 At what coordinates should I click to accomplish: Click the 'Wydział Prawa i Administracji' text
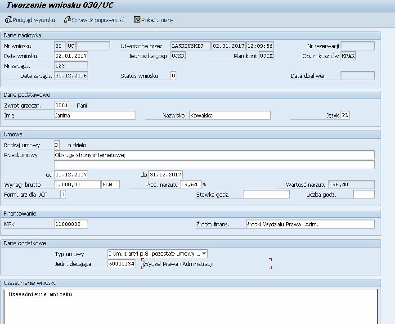pyautogui.click(x=178, y=264)
